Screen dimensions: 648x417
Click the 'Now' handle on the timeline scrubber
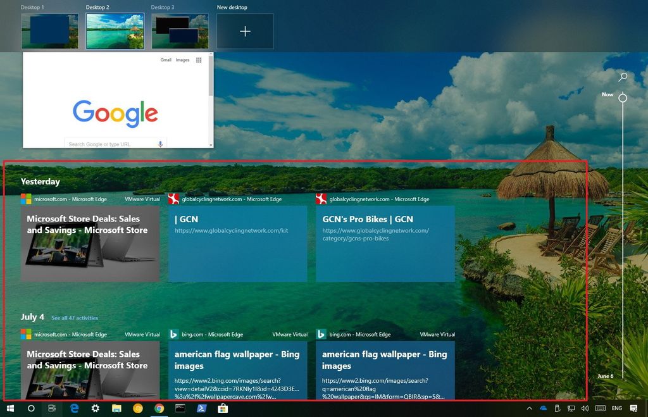pyautogui.click(x=623, y=97)
